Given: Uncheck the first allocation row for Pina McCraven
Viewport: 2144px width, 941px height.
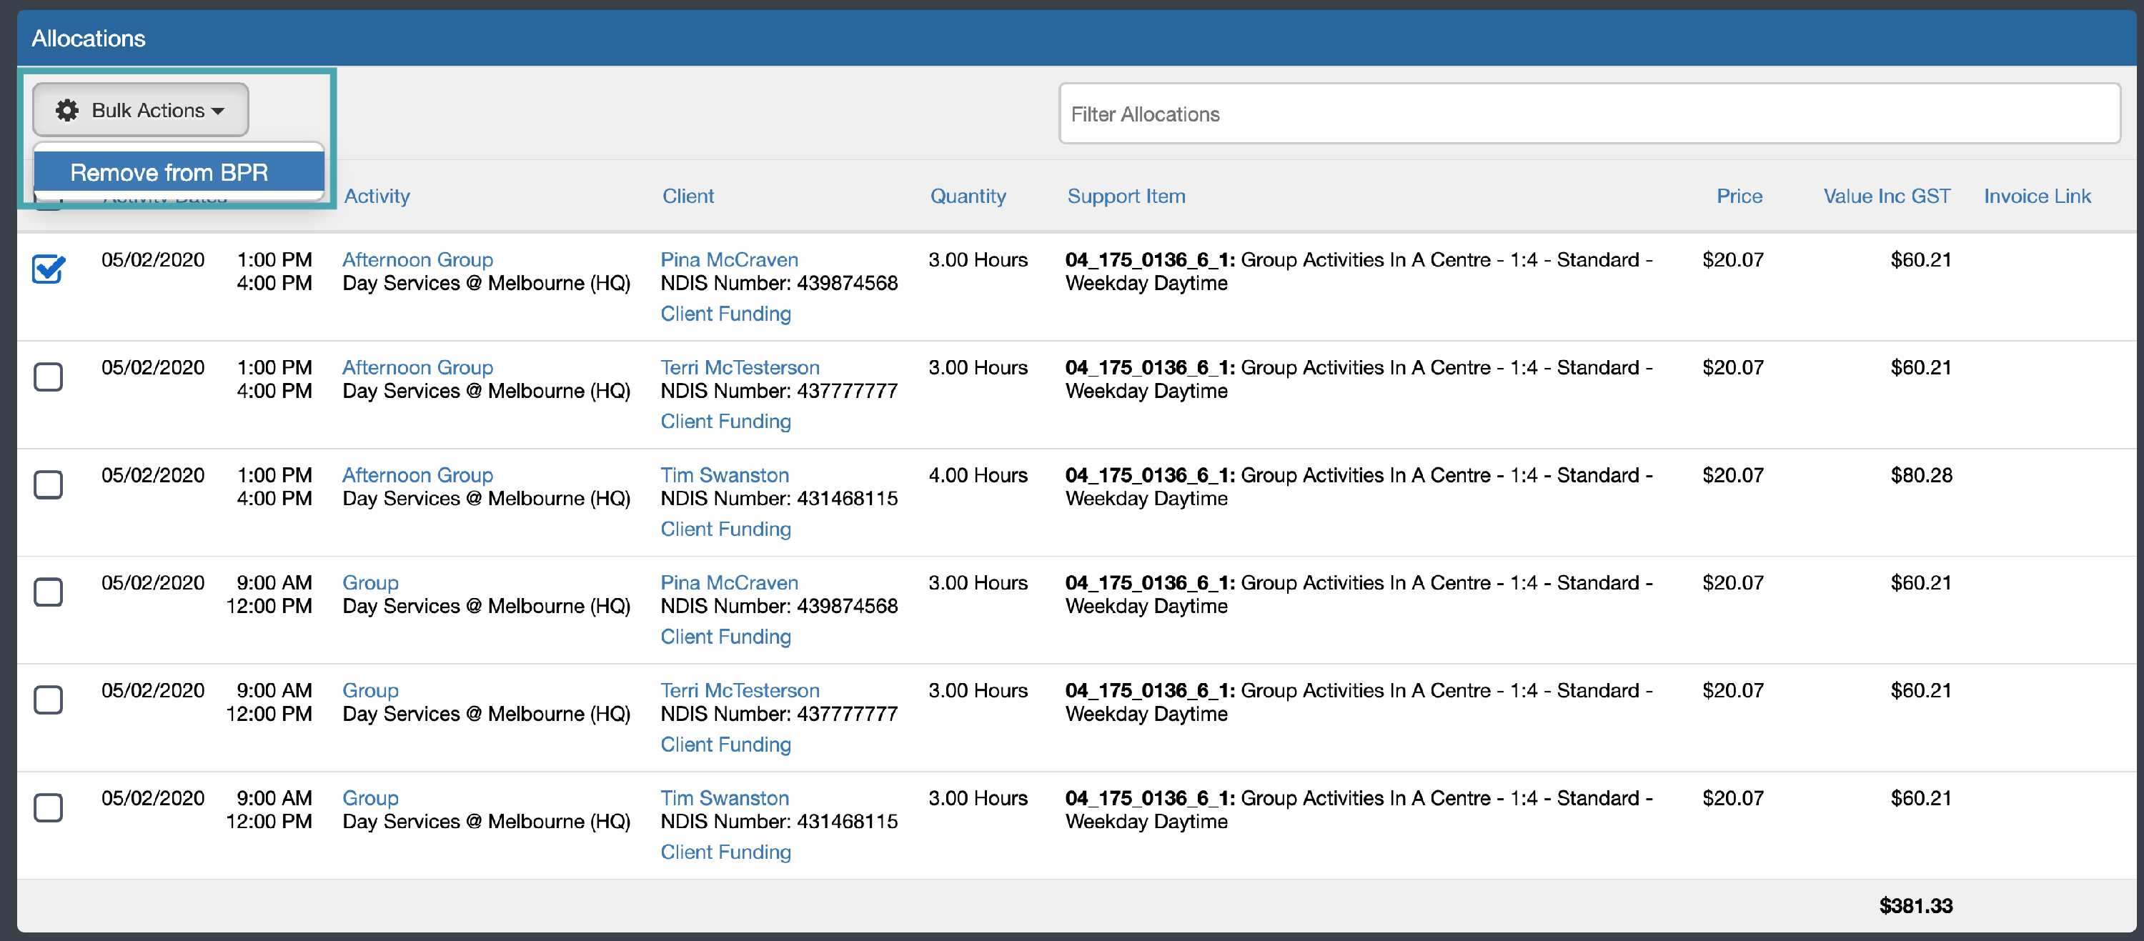Looking at the screenshot, I should pyautogui.click(x=49, y=269).
